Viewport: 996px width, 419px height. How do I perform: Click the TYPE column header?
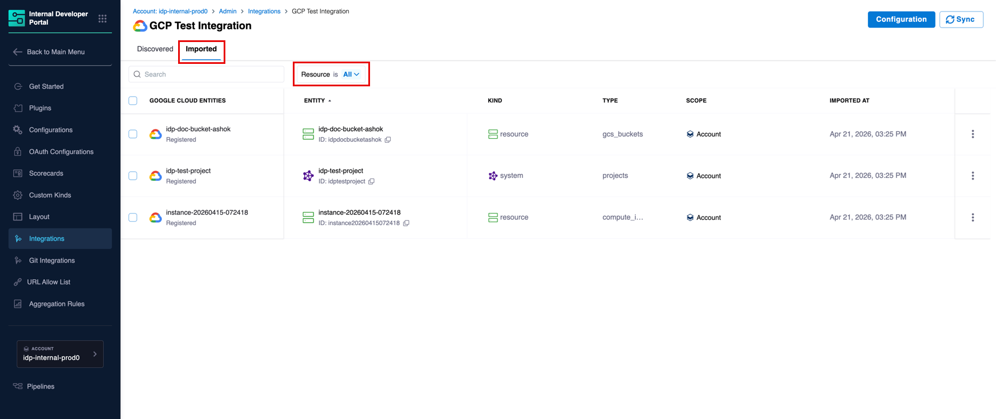[x=610, y=101]
